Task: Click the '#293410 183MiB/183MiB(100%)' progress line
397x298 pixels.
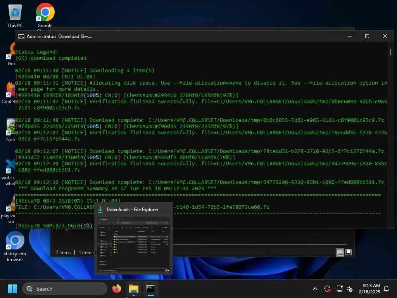Action: pyautogui.click(x=127, y=95)
